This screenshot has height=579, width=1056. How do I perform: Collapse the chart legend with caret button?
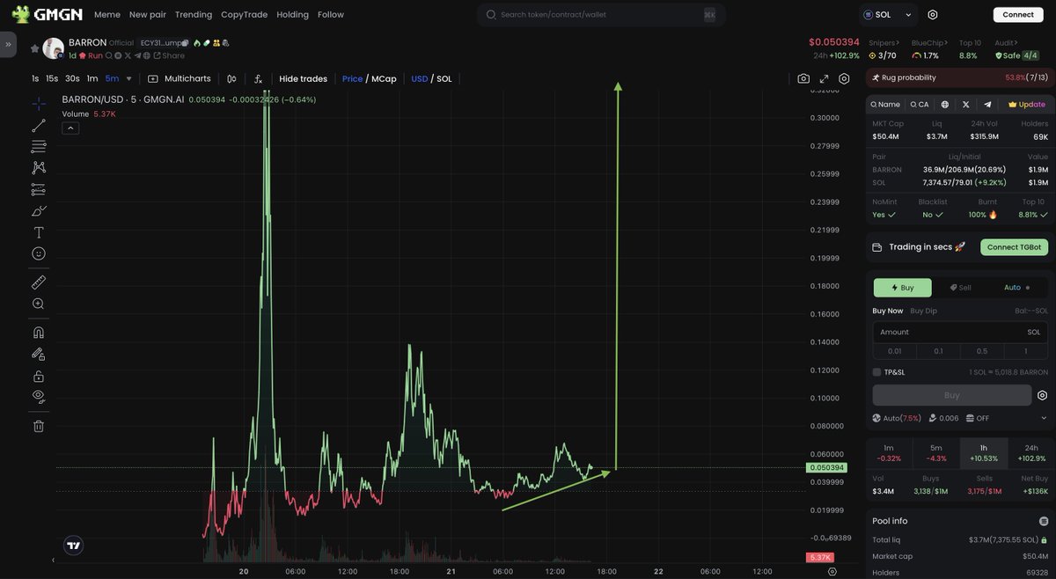[x=70, y=128]
